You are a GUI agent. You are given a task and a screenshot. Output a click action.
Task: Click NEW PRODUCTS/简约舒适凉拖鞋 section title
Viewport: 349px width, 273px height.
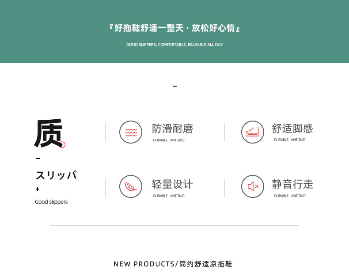coord(173,264)
